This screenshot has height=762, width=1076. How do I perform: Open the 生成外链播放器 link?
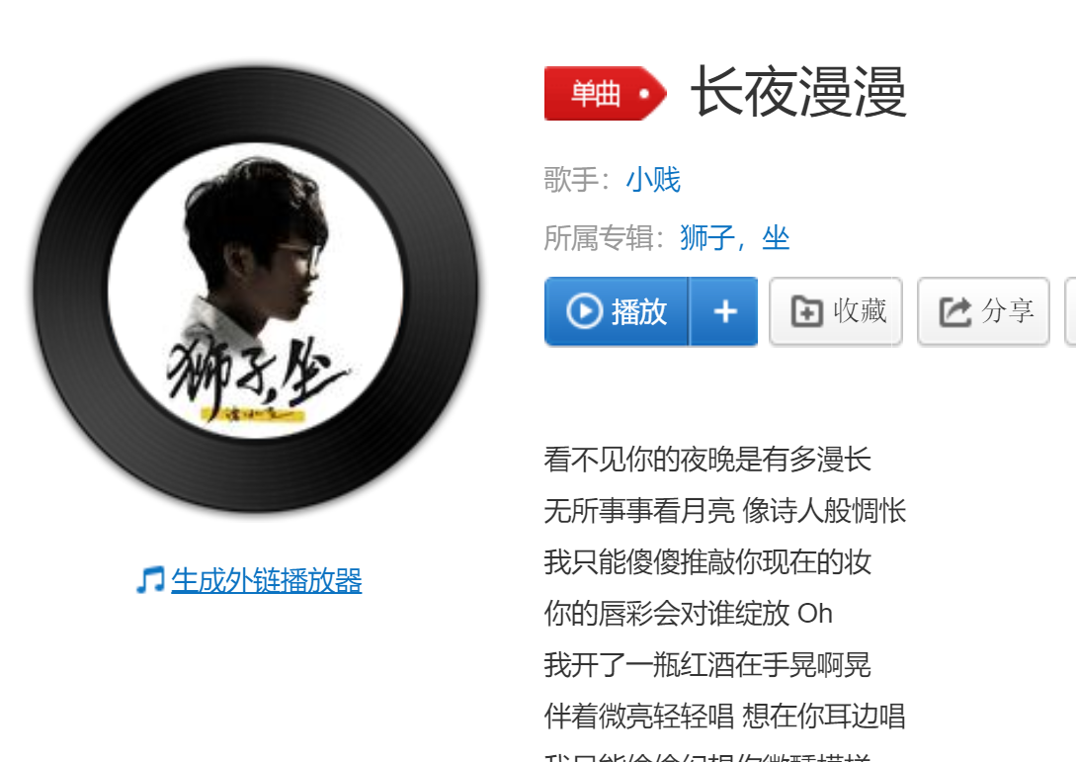coord(266,580)
